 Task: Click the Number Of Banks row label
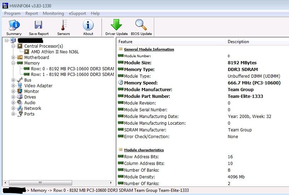tap(141, 170)
